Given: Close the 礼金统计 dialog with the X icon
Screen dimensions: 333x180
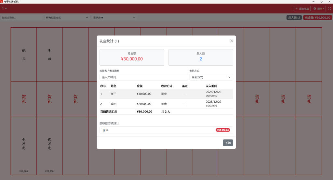Looking at the screenshot, I should [x=232, y=41].
